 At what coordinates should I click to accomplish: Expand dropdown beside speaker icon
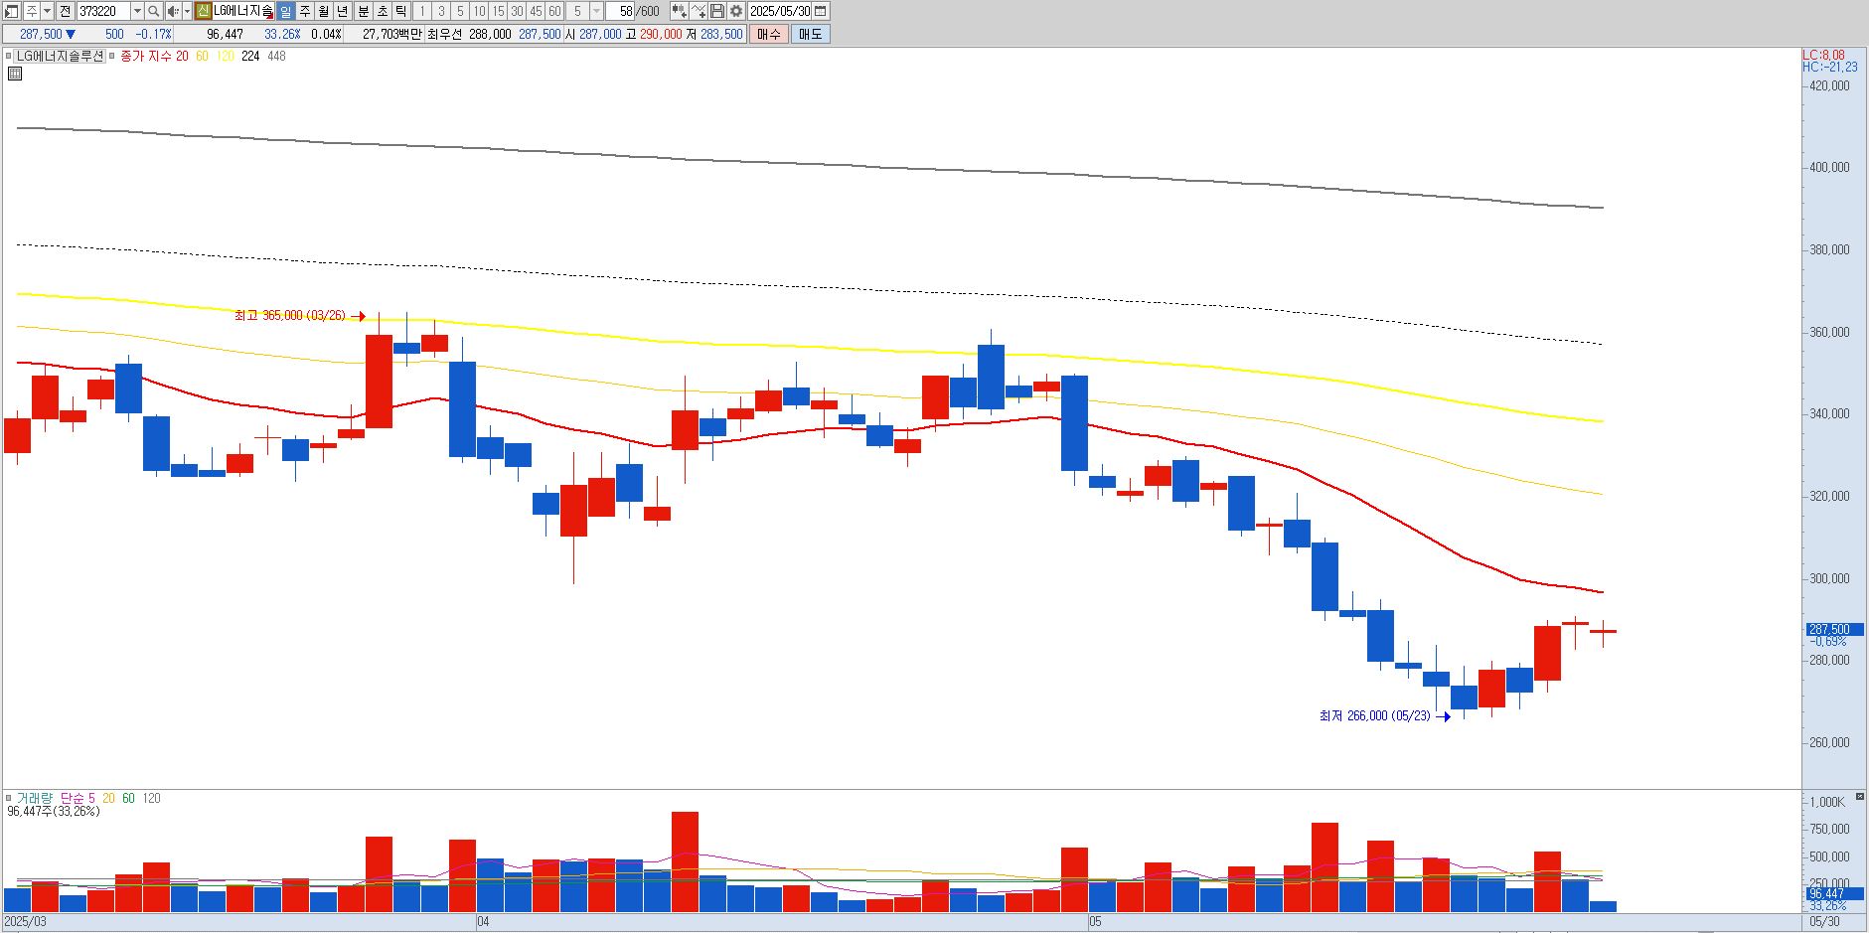pyautogui.click(x=187, y=11)
